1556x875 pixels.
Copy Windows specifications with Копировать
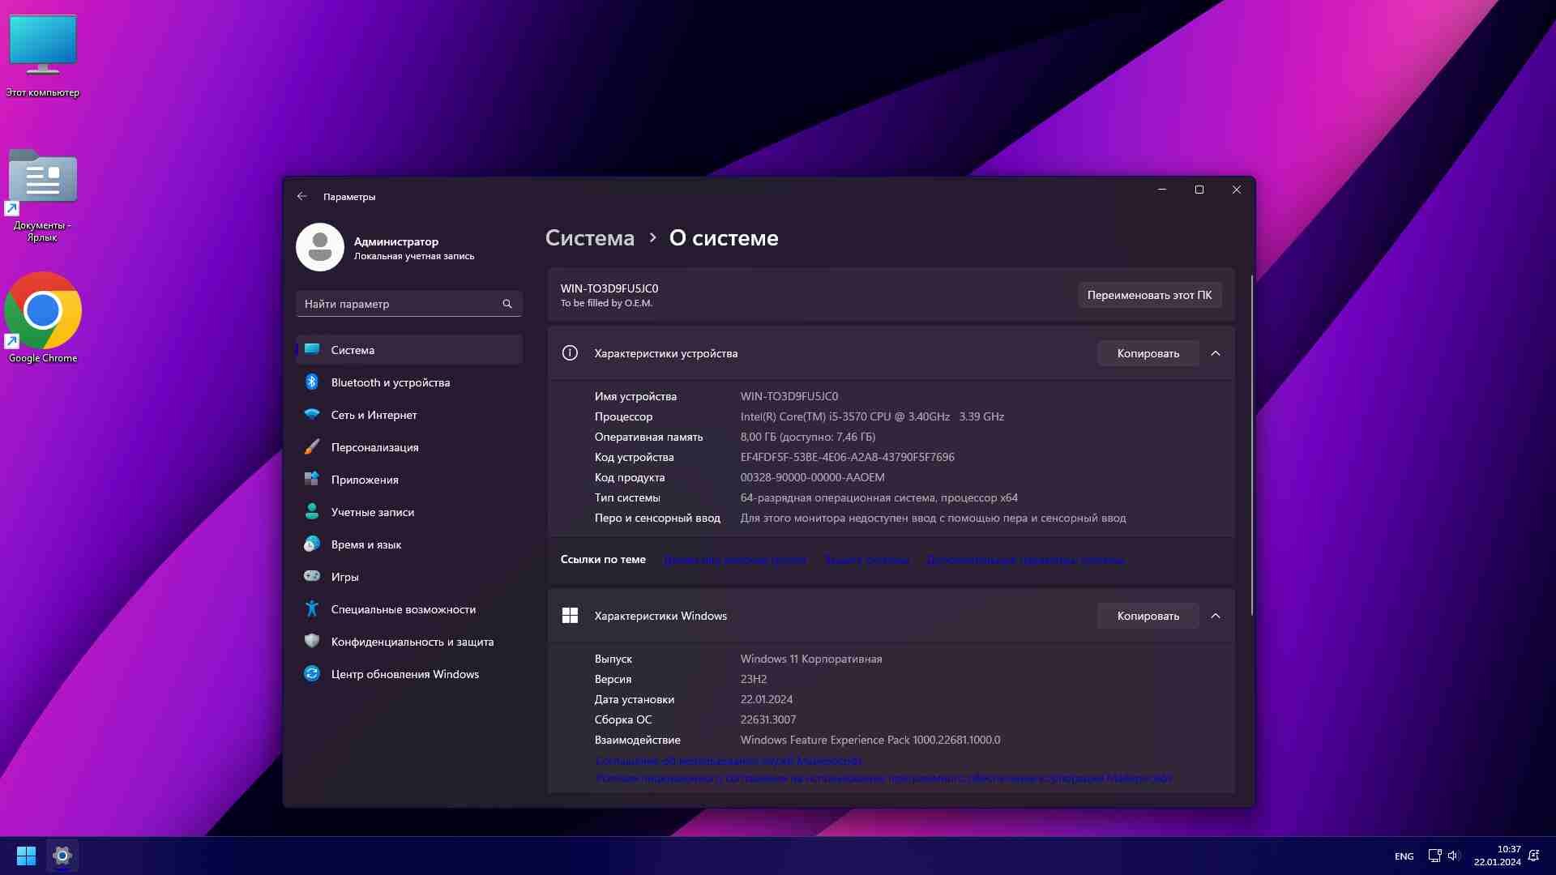1148,616
